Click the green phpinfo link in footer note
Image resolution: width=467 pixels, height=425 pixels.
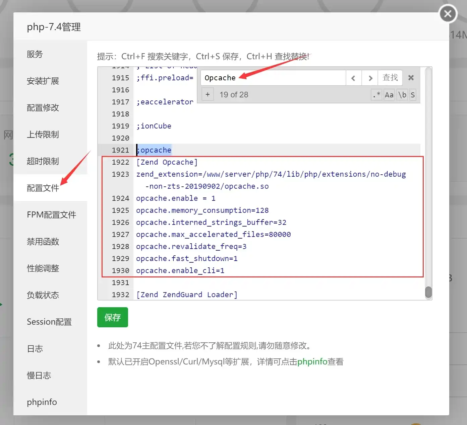(x=312, y=361)
